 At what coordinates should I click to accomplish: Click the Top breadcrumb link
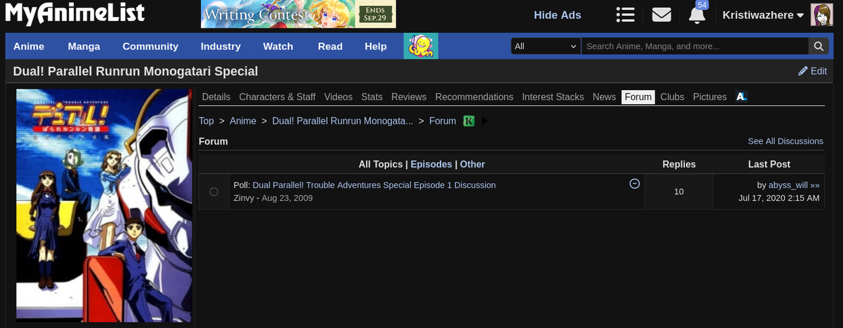pyautogui.click(x=206, y=121)
